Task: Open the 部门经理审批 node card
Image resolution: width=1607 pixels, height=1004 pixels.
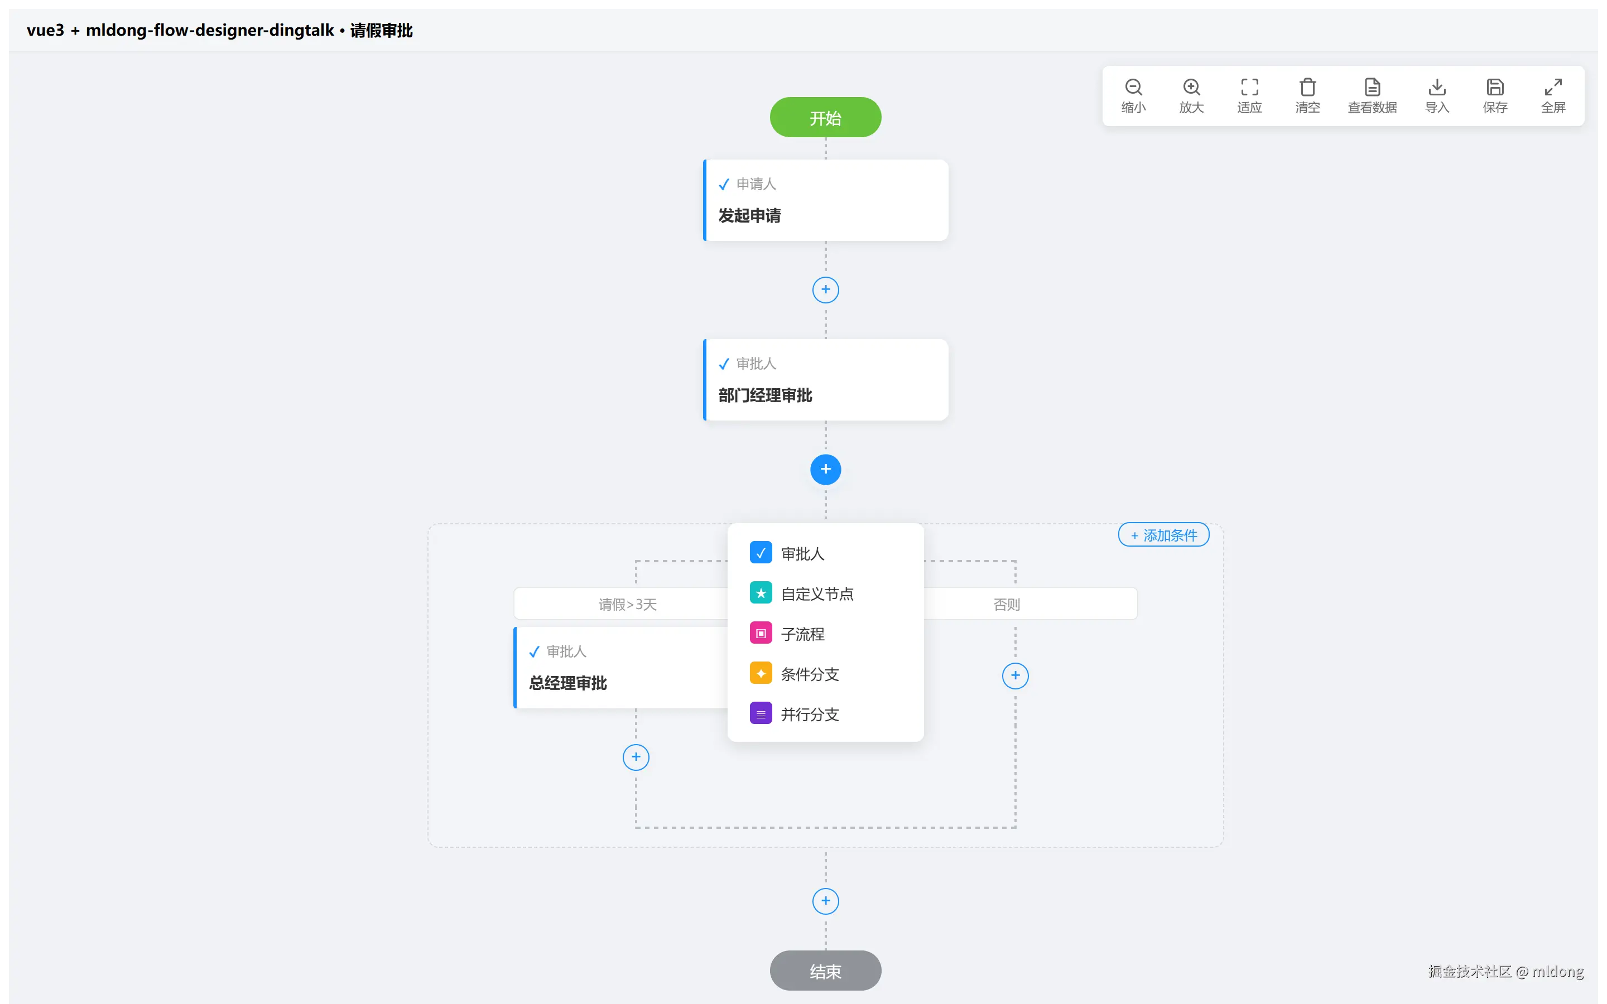Action: tap(825, 380)
